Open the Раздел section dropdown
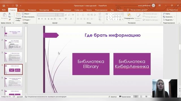 point(27,20)
